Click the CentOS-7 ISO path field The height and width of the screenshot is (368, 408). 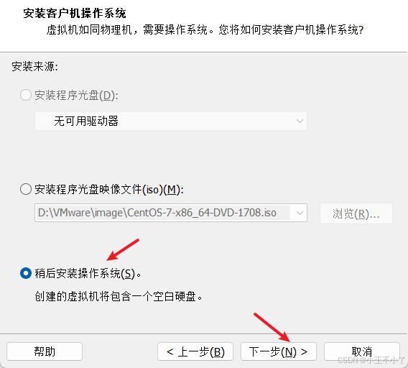coord(171,213)
